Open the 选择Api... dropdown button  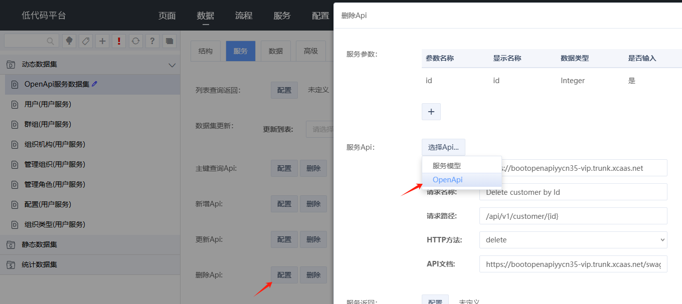pyautogui.click(x=443, y=147)
